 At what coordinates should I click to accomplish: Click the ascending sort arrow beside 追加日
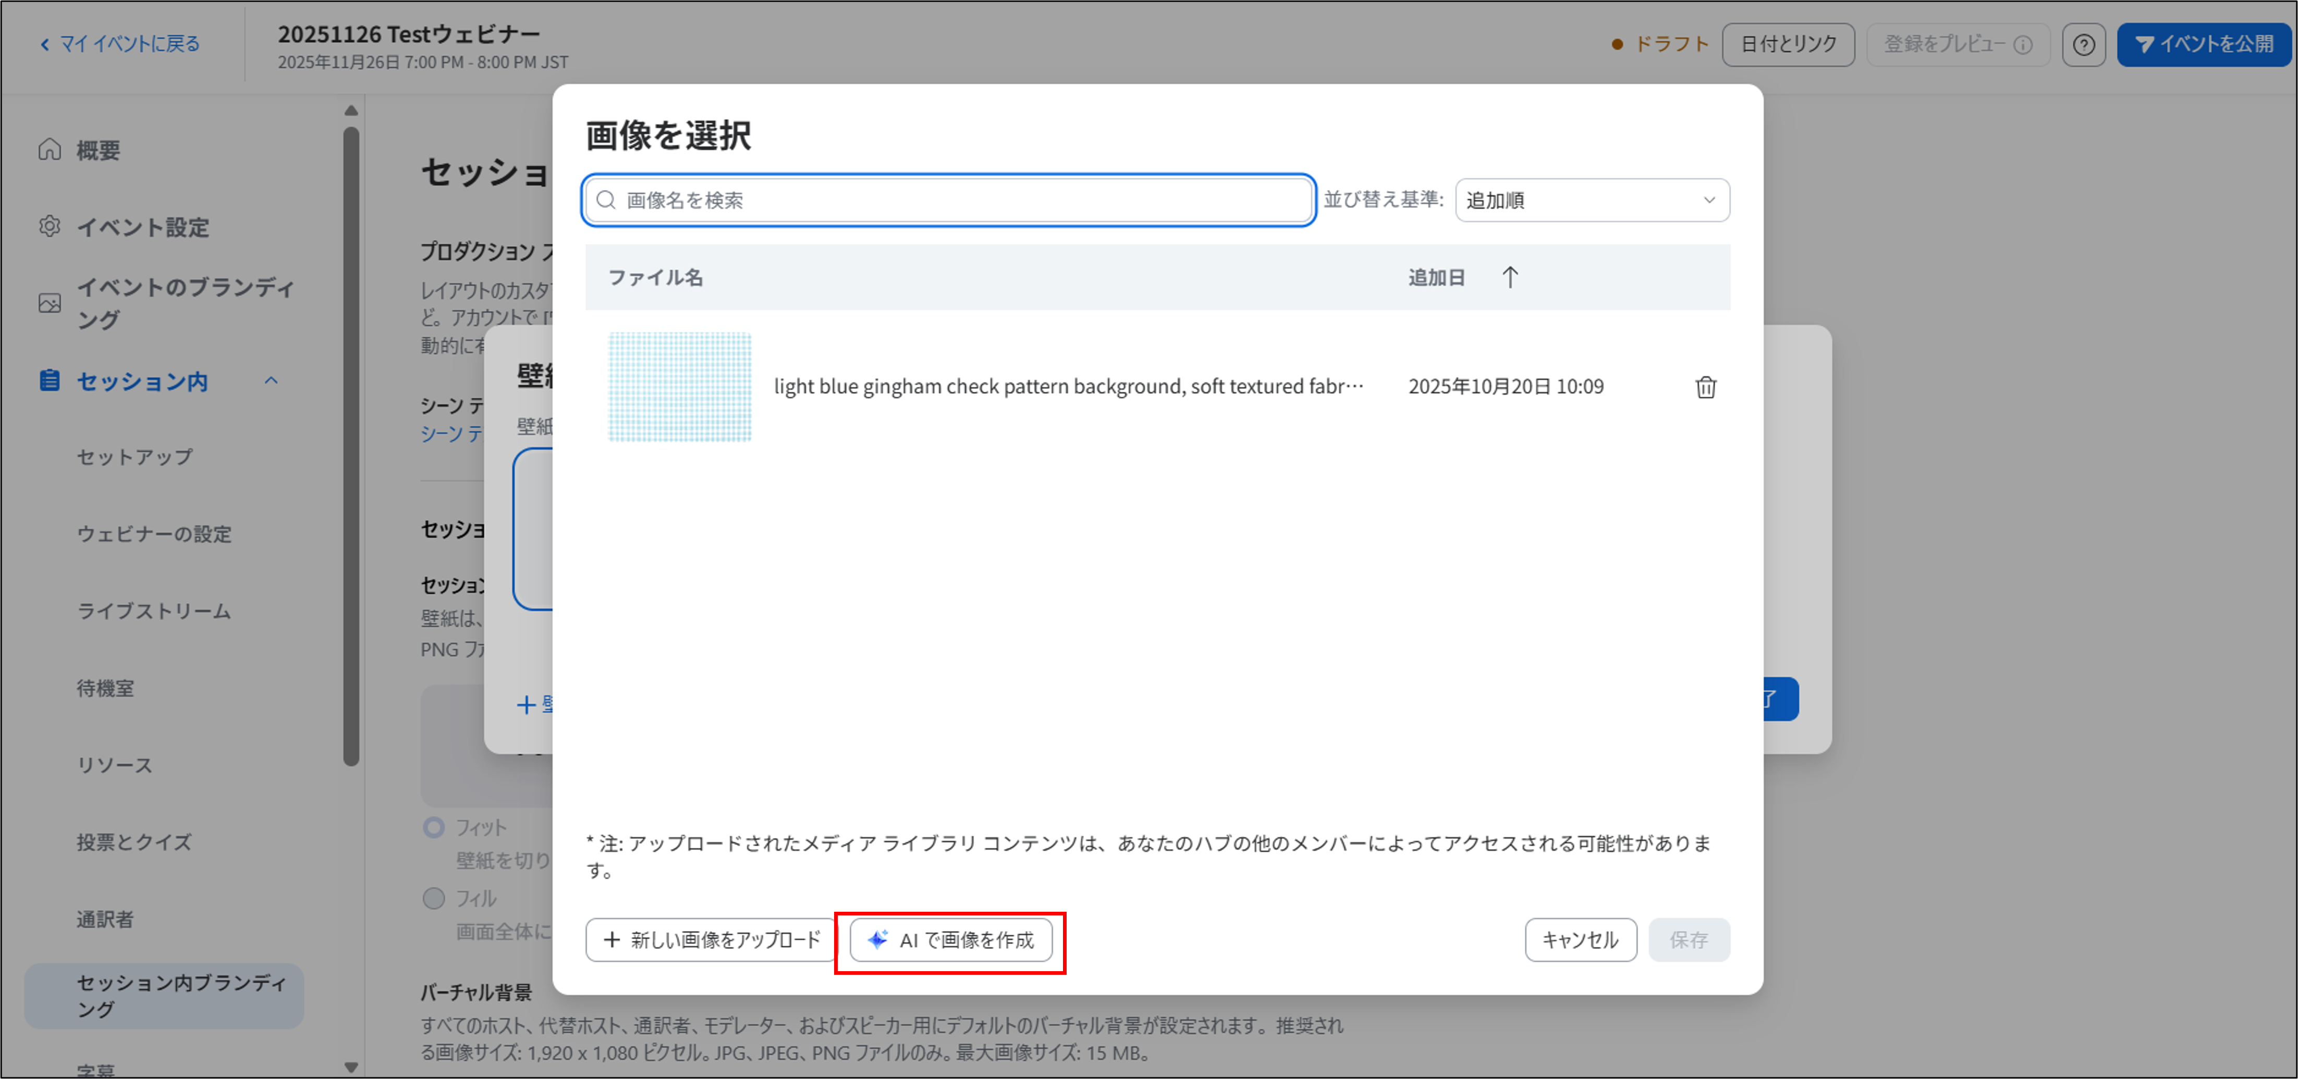[1509, 277]
